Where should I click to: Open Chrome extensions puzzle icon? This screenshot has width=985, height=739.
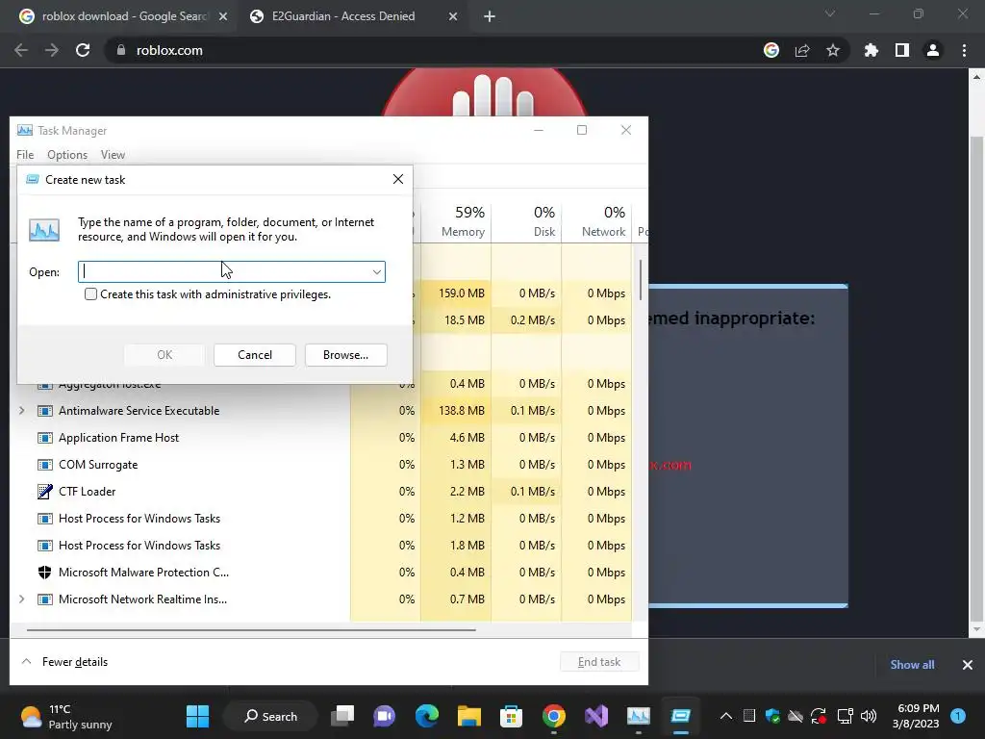(x=871, y=50)
